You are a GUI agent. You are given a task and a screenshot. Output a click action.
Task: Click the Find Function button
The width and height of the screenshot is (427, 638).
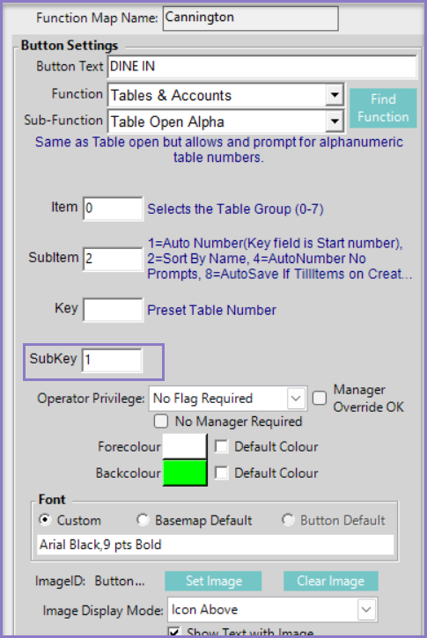click(x=383, y=108)
